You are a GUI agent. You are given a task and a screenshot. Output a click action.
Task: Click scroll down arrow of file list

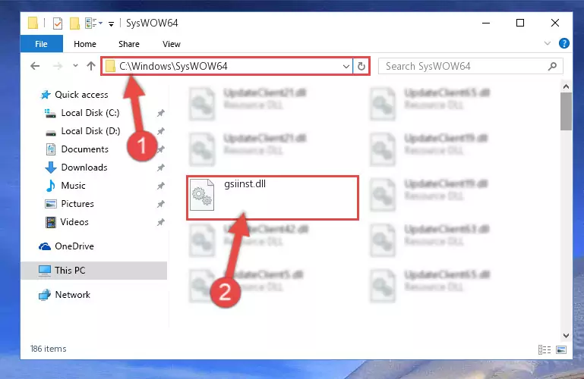coord(566,336)
